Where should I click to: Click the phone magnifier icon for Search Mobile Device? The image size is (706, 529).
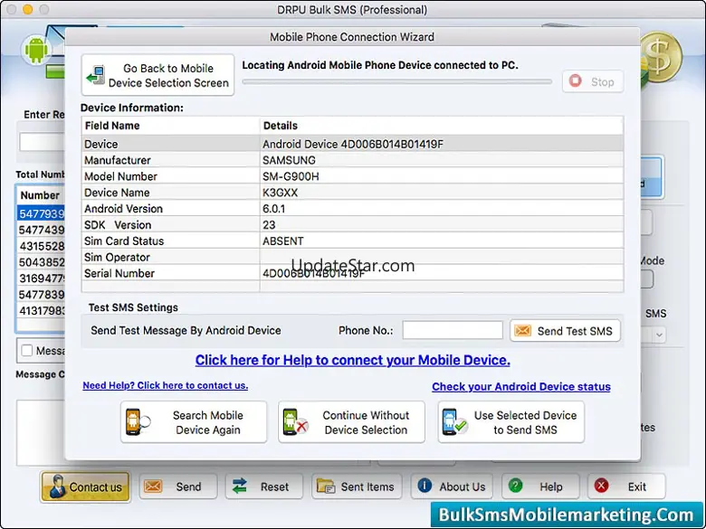tap(138, 422)
